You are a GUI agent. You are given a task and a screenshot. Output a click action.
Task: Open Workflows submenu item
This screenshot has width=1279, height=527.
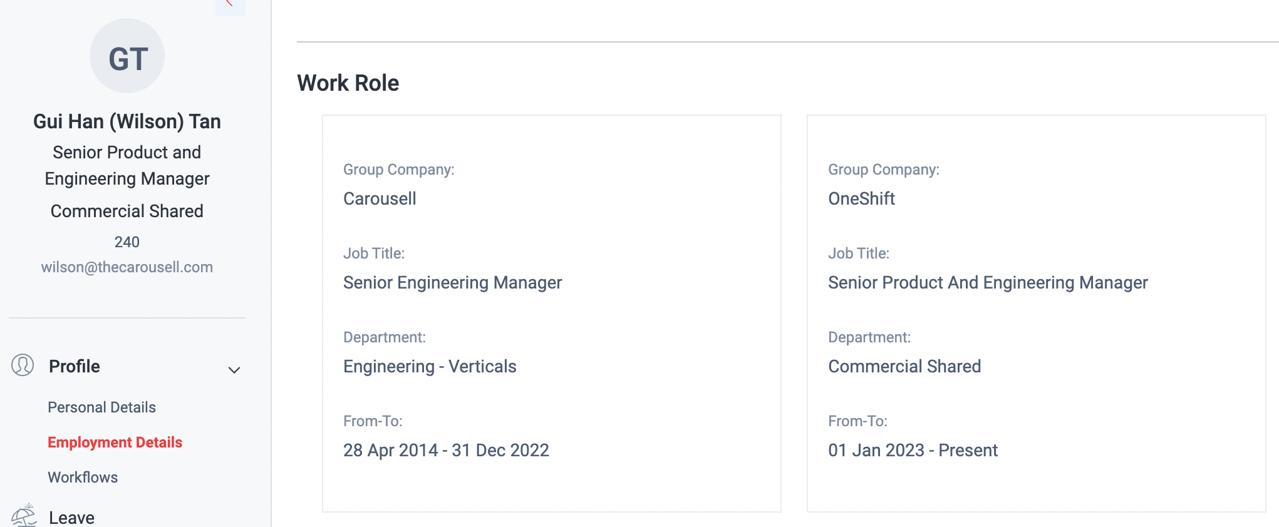click(83, 478)
